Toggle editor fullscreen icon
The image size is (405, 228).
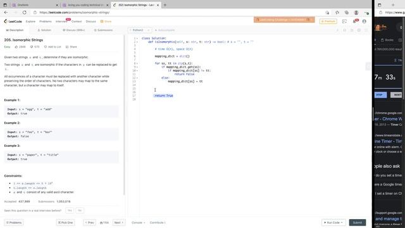[x=366, y=30]
